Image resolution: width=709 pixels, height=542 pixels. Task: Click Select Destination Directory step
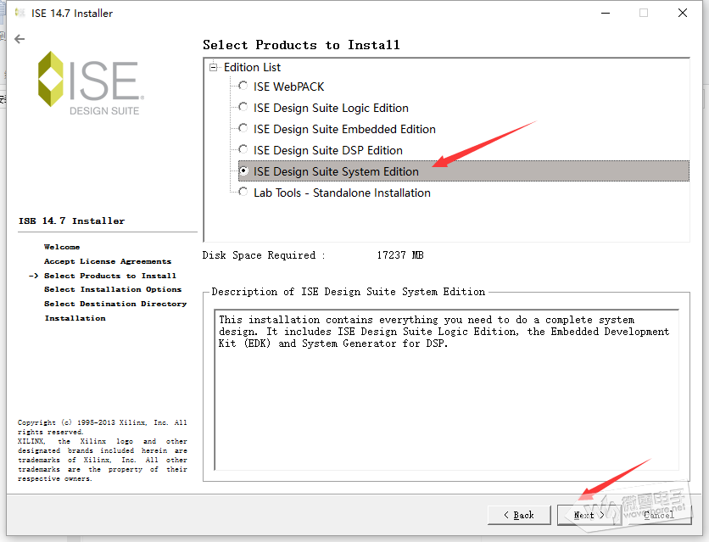click(x=115, y=304)
